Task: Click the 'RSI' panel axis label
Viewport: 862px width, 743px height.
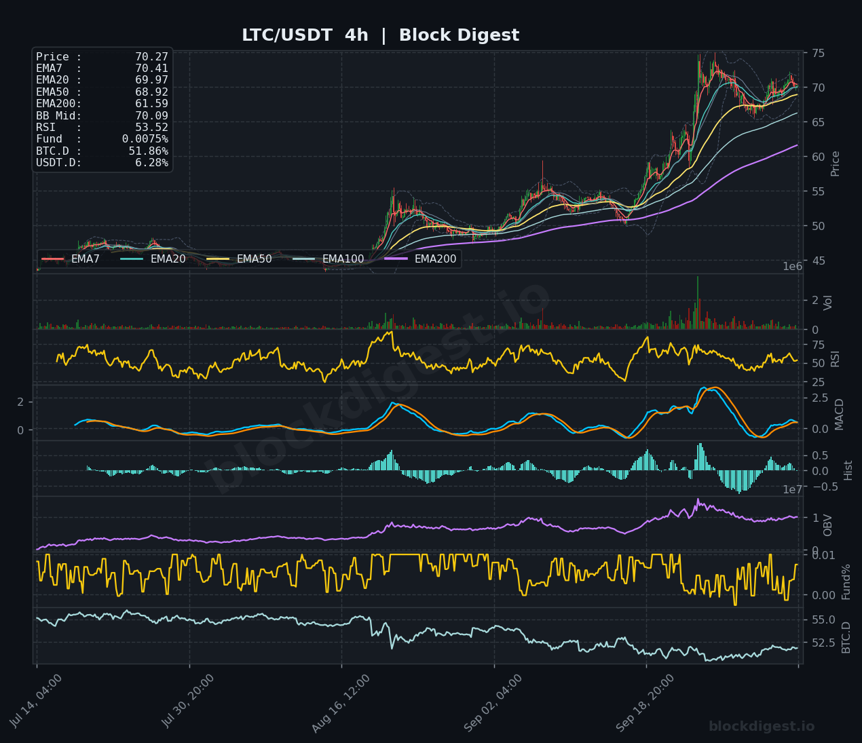Action: (x=836, y=359)
